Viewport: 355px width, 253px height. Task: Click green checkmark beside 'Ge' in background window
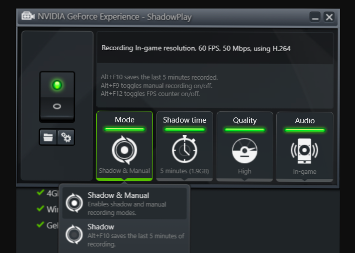40,224
